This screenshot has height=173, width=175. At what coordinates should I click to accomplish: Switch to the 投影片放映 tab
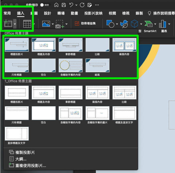pos(93,13)
